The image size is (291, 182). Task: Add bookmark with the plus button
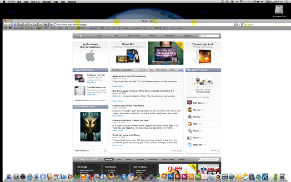51,25
